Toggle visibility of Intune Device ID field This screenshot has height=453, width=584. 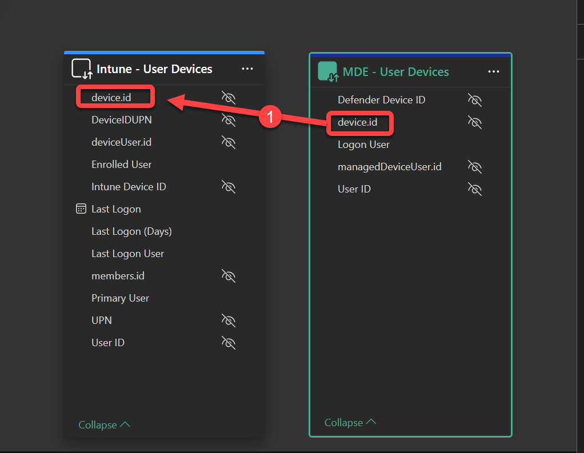tap(229, 187)
